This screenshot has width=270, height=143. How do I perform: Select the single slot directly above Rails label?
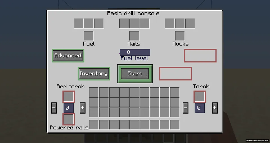[x=134, y=36]
